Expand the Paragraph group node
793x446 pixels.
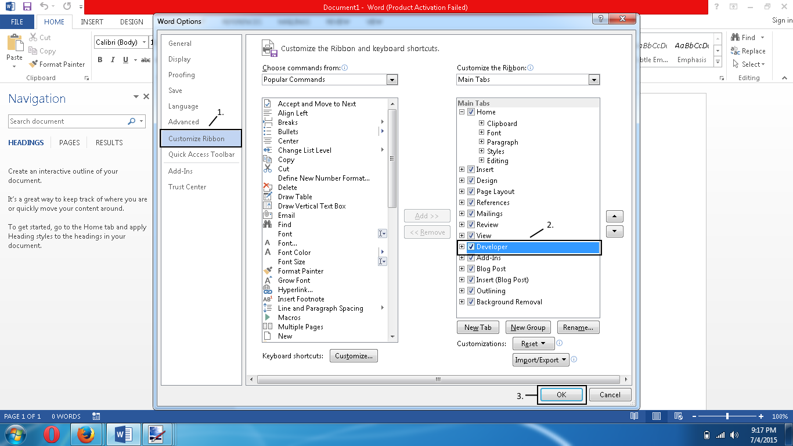[x=482, y=142]
